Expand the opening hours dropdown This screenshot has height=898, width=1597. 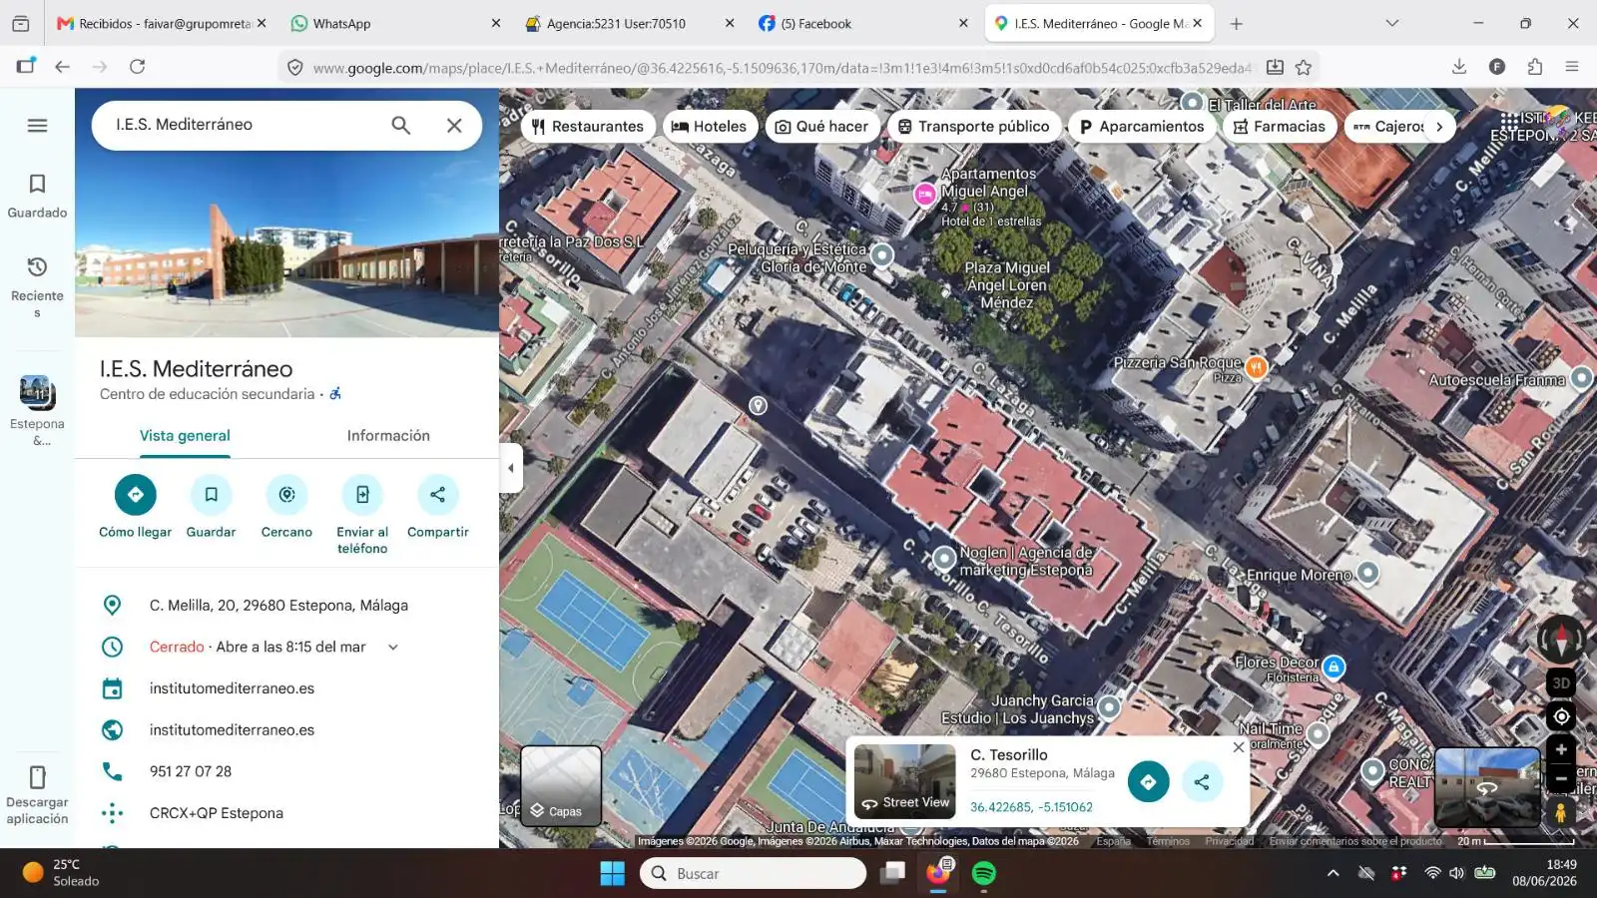click(393, 647)
